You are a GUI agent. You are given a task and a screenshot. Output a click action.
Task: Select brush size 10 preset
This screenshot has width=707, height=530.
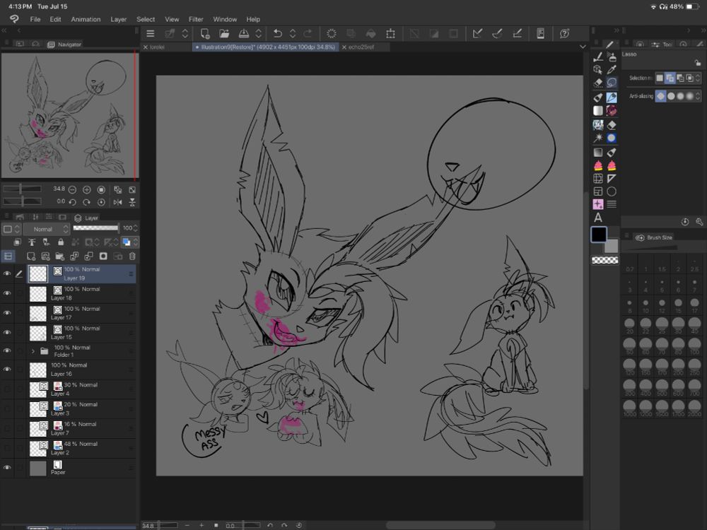tap(645, 306)
